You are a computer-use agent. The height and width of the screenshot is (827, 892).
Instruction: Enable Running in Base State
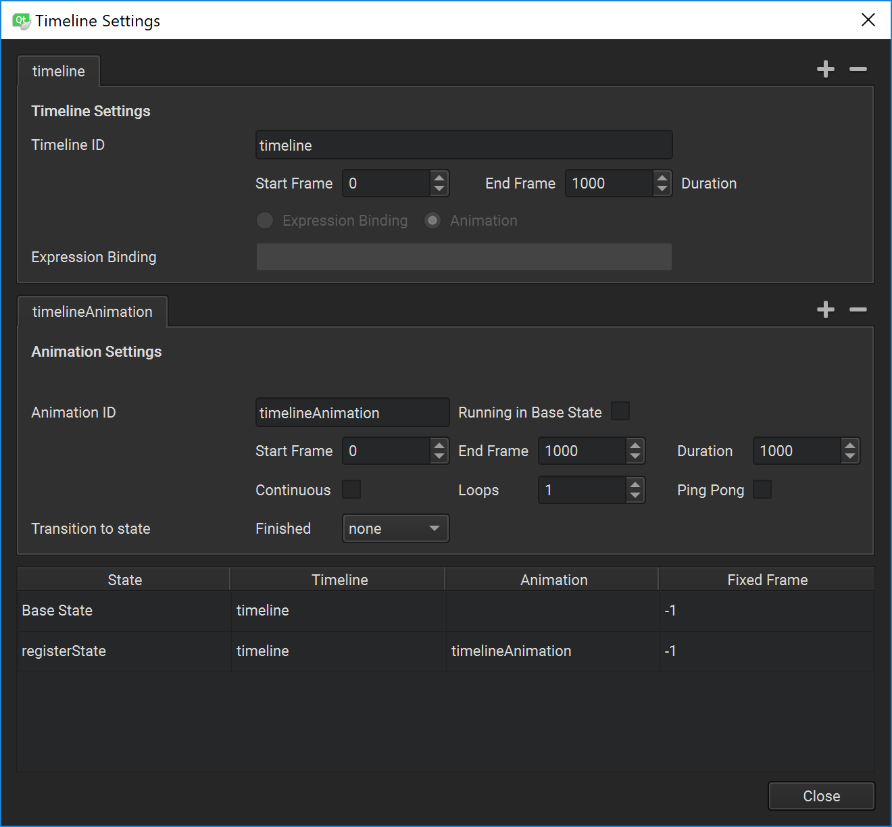click(x=620, y=411)
